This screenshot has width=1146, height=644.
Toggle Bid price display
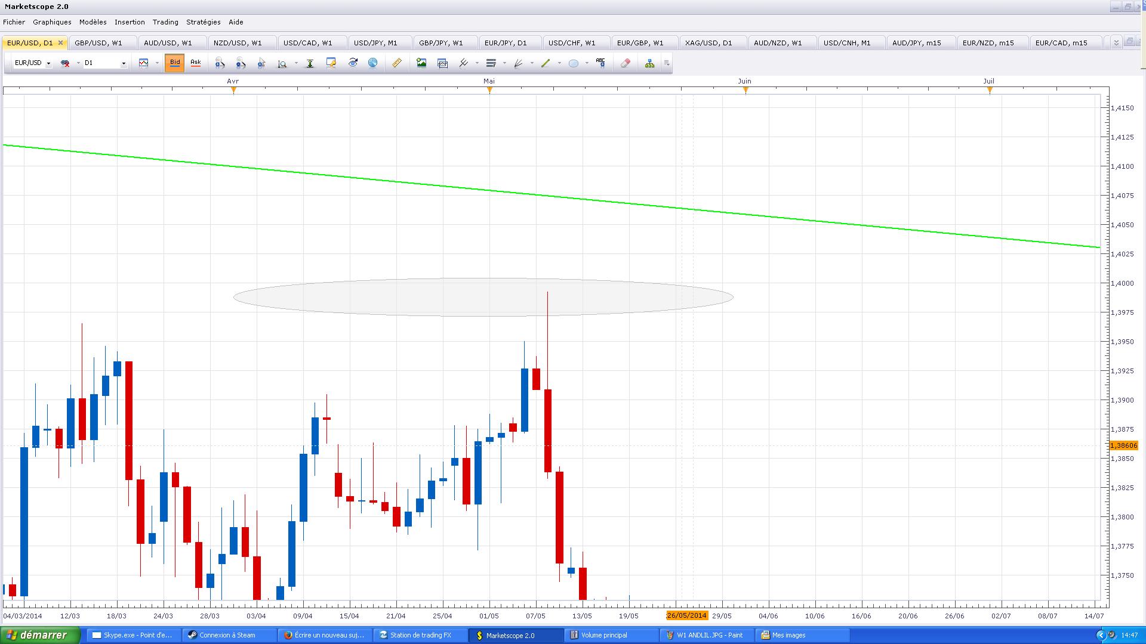click(x=175, y=63)
